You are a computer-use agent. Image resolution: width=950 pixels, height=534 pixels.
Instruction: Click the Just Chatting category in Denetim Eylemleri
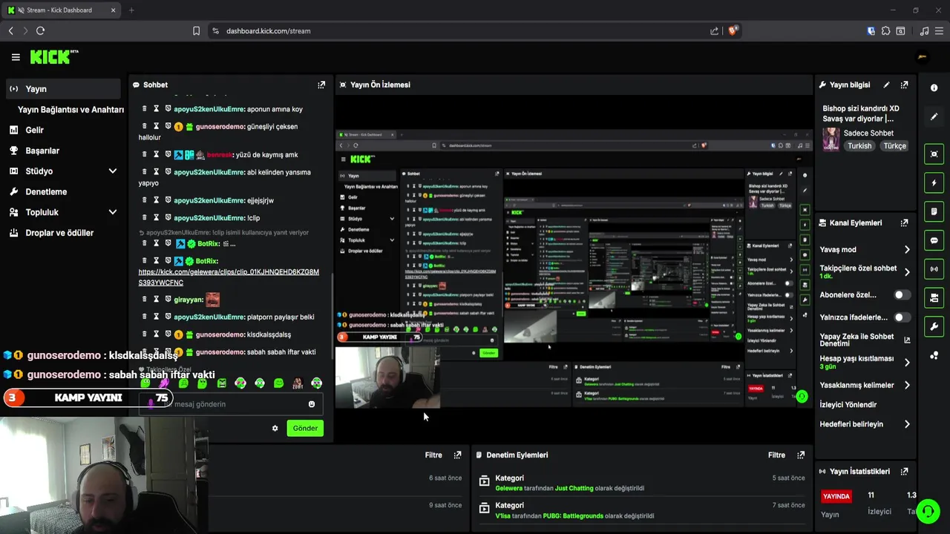(574, 489)
